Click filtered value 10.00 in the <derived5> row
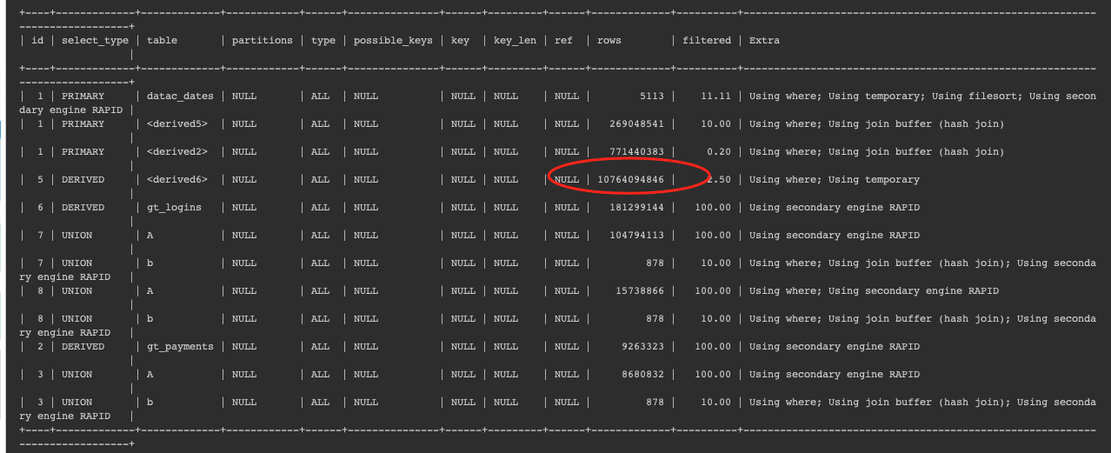Image resolution: width=1111 pixels, height=453 pixels. tap(716, 124)
